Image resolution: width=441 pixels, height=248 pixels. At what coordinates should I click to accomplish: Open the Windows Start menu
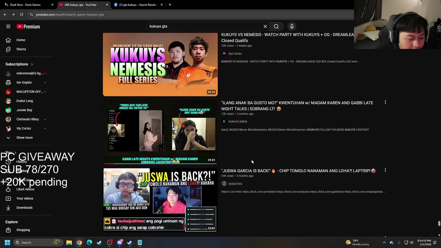tap(7, 242)
